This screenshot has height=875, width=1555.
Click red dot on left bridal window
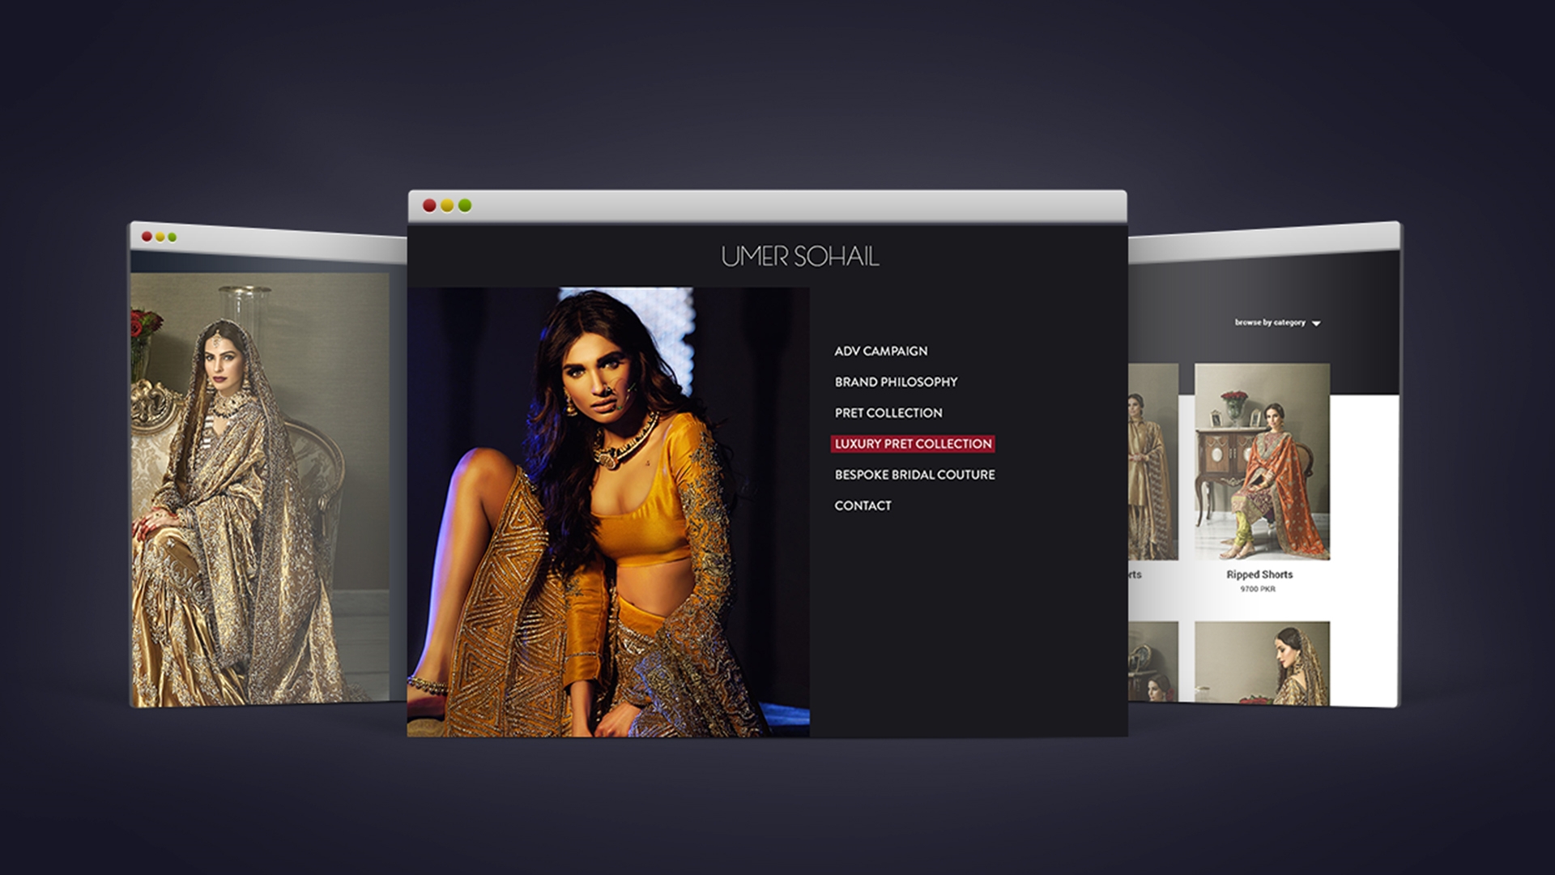click(x=147, y=237)
